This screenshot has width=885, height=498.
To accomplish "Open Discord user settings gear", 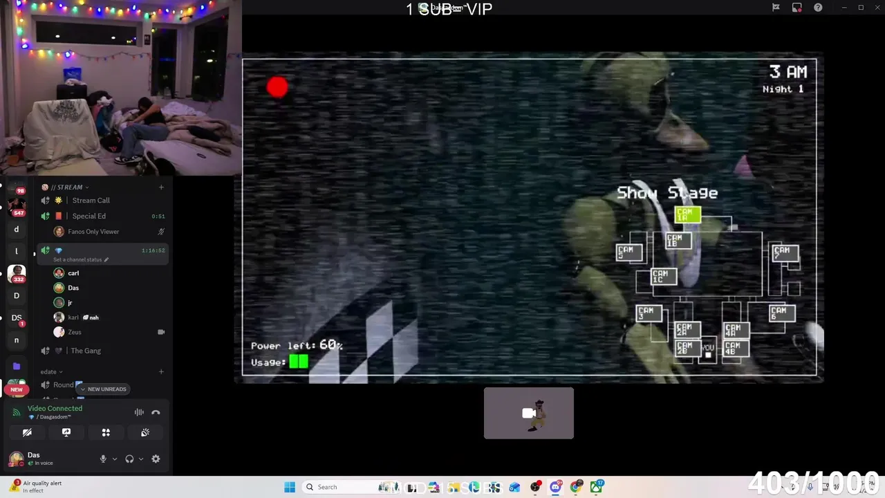I will [x=156, y=459].
